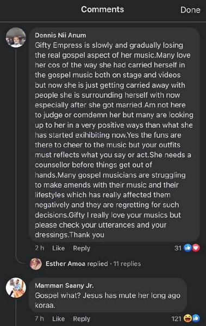Open Esther Amoa's profile name
Image resolution: width=206 pixels, height=326 pixels.
click(65, 264)
